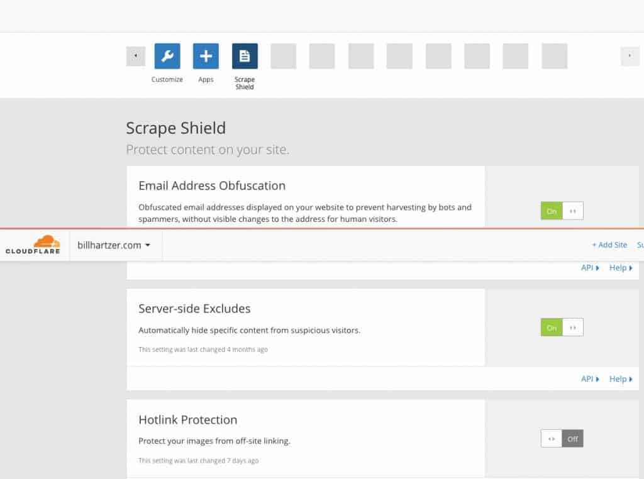The width and height of the screenshot is (644, 479).
Task: Expand Help under Server-side Excludes
Action: (621, 379)
